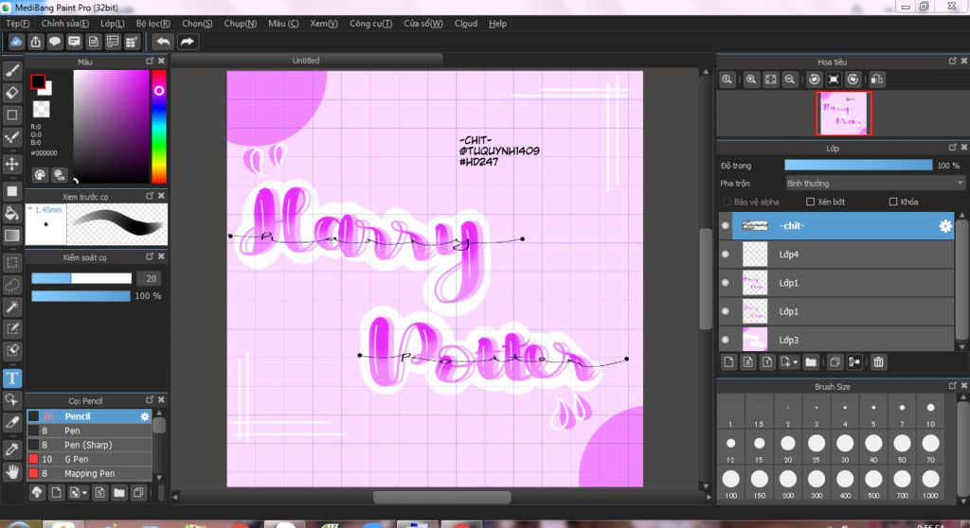Open the Tệp(F) menu
This screenshot has height=528, width=970.
pyautogui.click(x=17, y=24)
